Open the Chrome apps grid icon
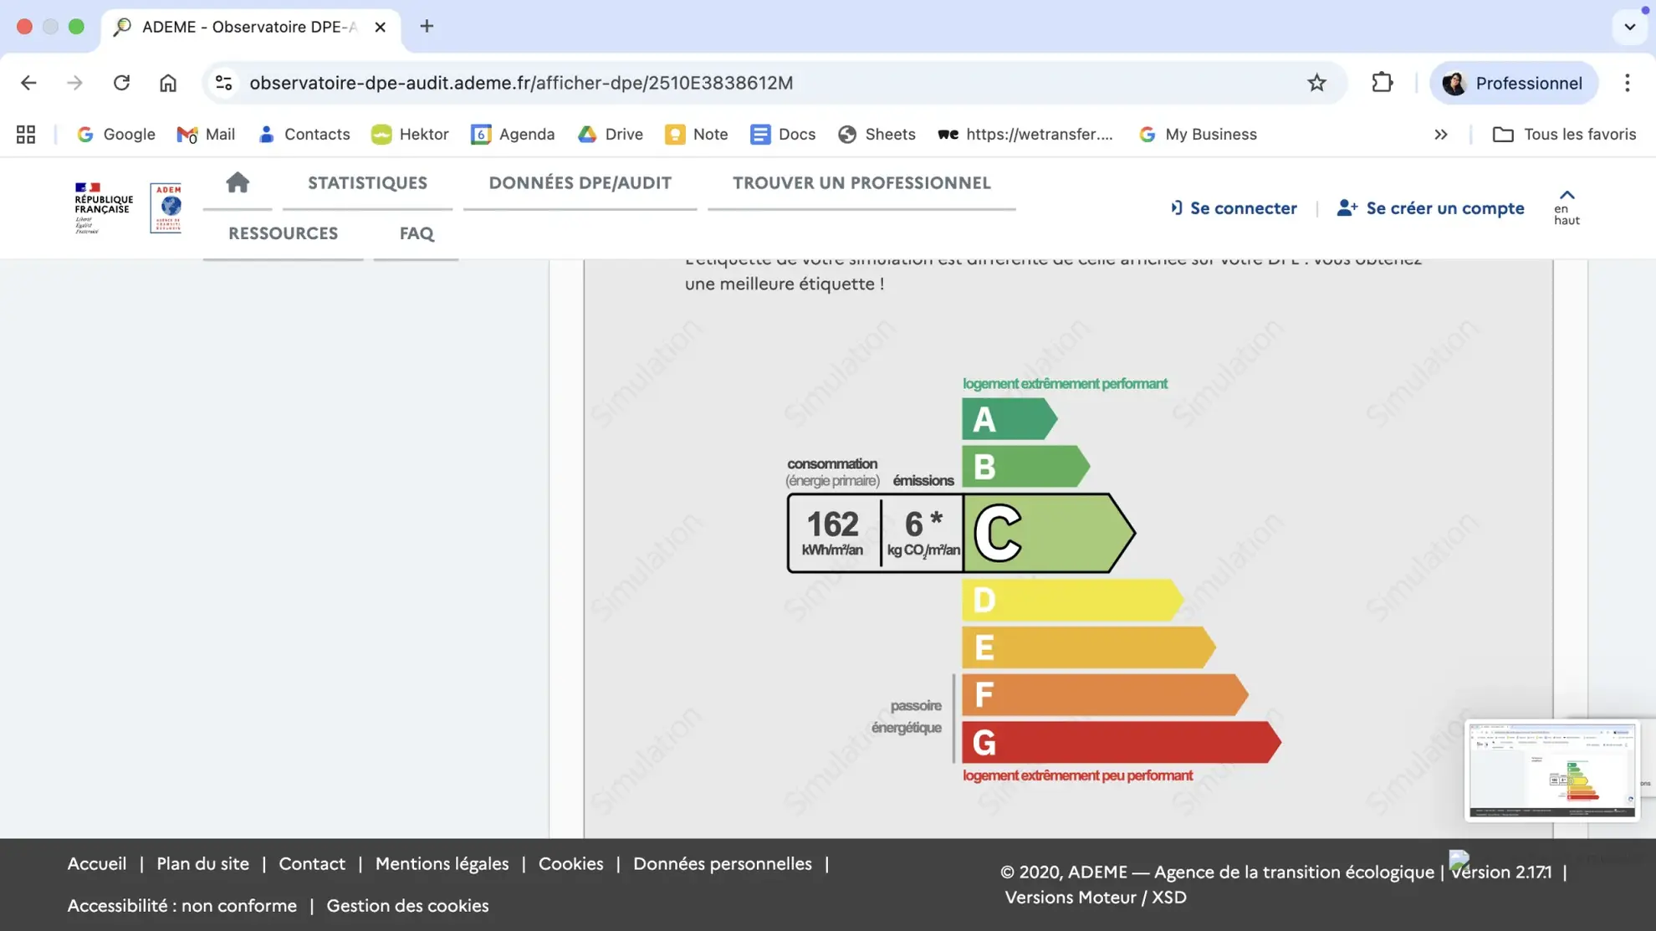The height and width of the screenshot is (931, 1656). point(26,134)
